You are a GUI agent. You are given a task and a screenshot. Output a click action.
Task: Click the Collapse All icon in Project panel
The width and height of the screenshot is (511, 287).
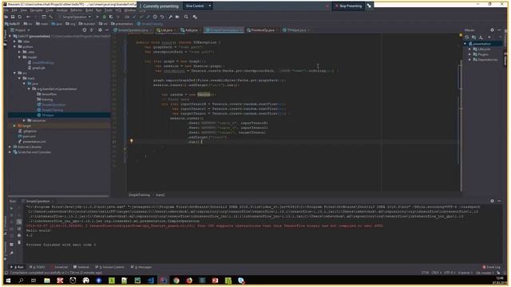click(92, 30)
